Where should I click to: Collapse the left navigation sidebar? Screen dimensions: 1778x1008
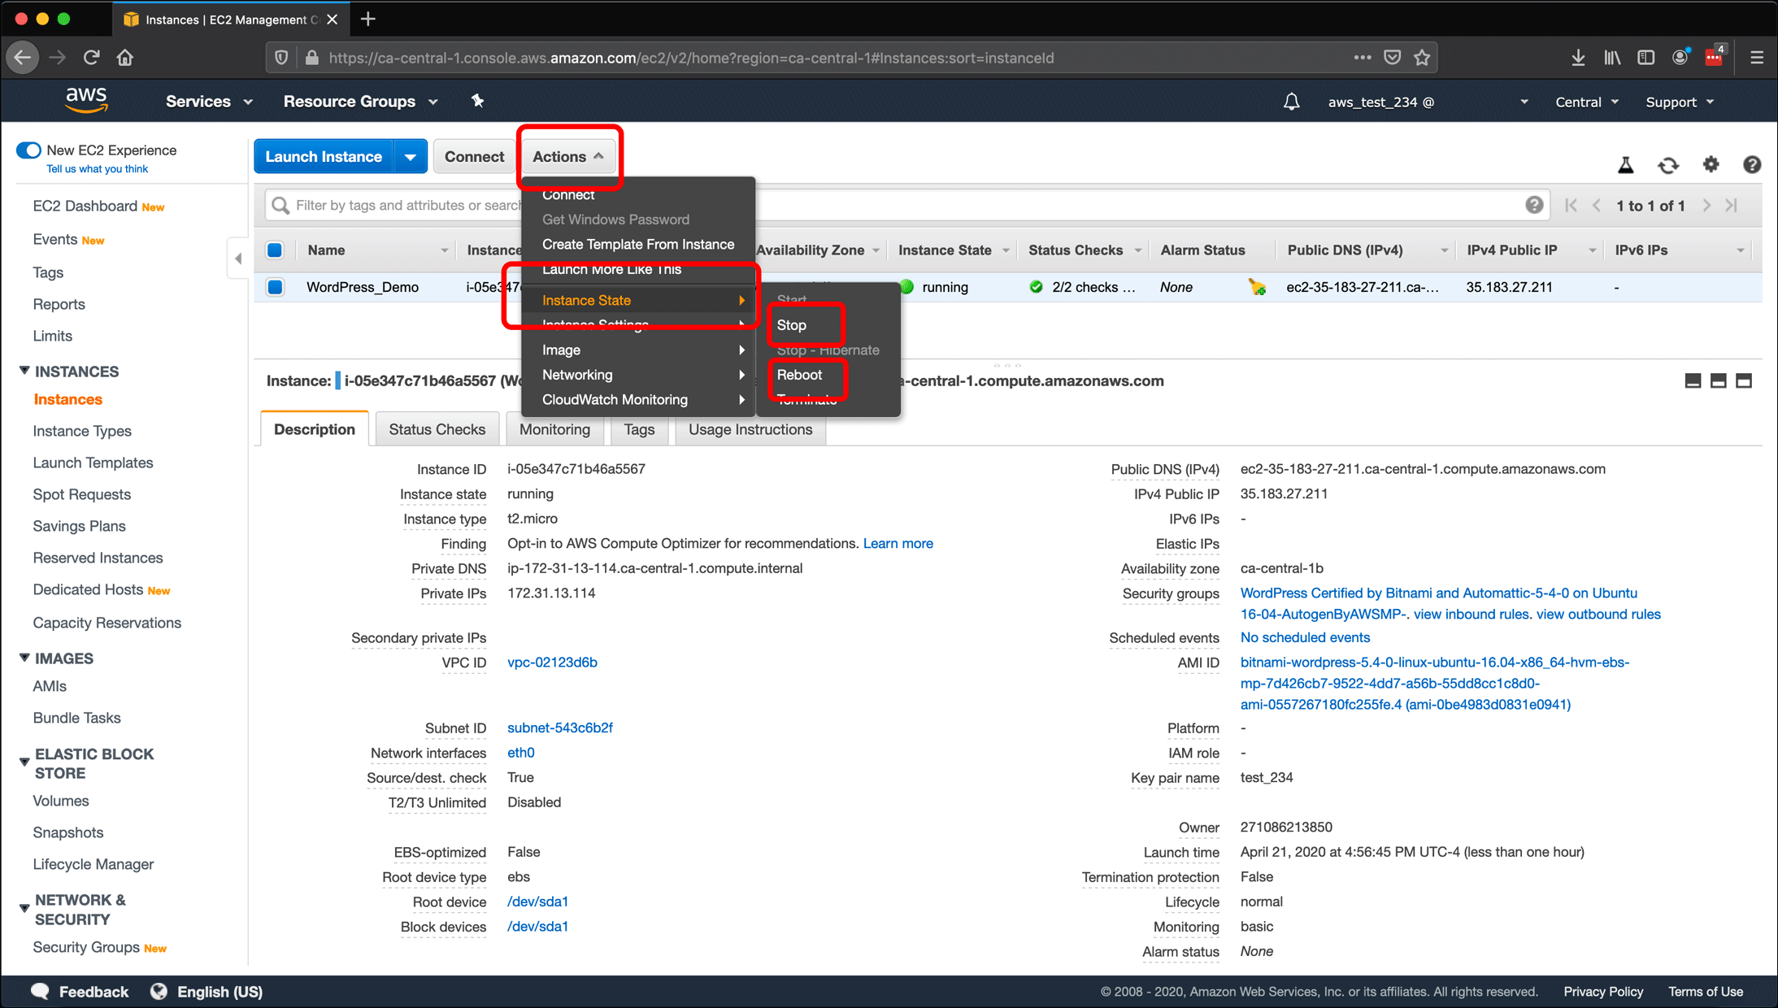[238, 259]
